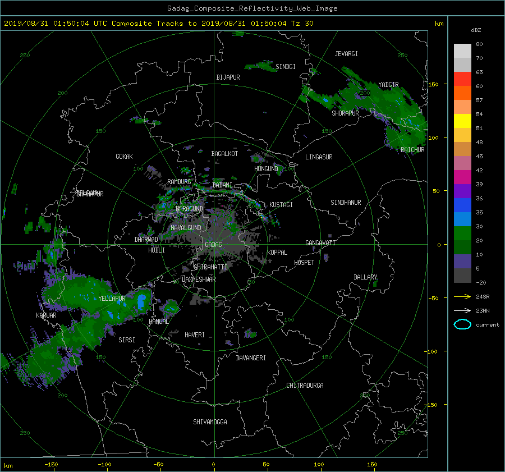Click the 23MN legend text

483,310
